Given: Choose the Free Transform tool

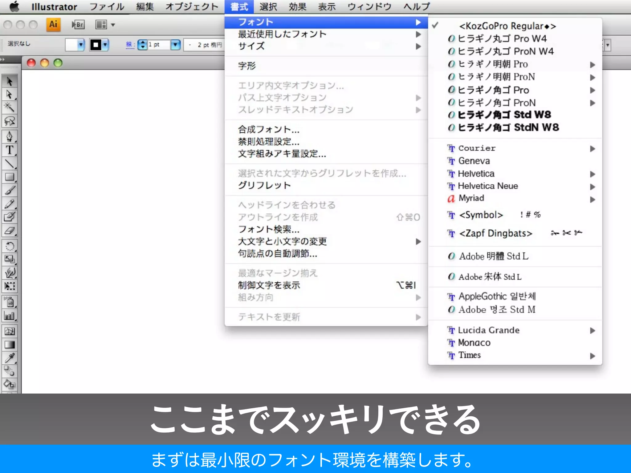Looking at the screenshot, I should pos(10,286).
